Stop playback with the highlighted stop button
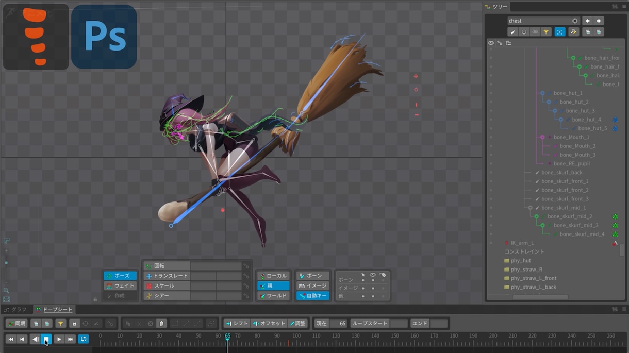The height and width of the screenshot is (353, 629). pyautogui.click(x=46, y=339)
